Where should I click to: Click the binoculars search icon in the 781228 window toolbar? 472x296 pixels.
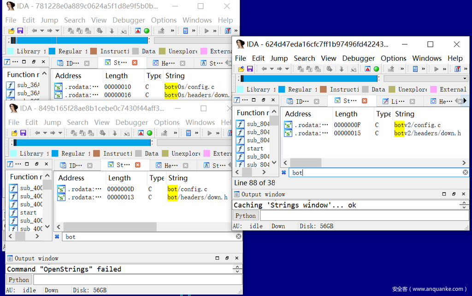point(71,31)
